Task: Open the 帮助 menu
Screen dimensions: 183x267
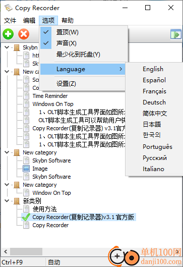Action: pyautogui.click(x=68, y=20)
